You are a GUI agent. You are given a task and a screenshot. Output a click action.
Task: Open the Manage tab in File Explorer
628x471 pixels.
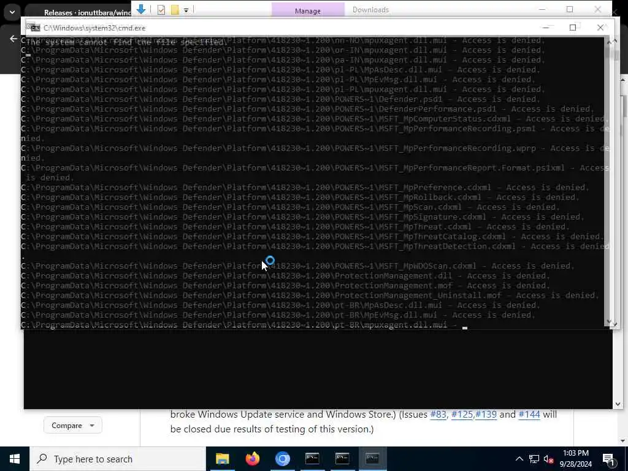tap(308, 10)
